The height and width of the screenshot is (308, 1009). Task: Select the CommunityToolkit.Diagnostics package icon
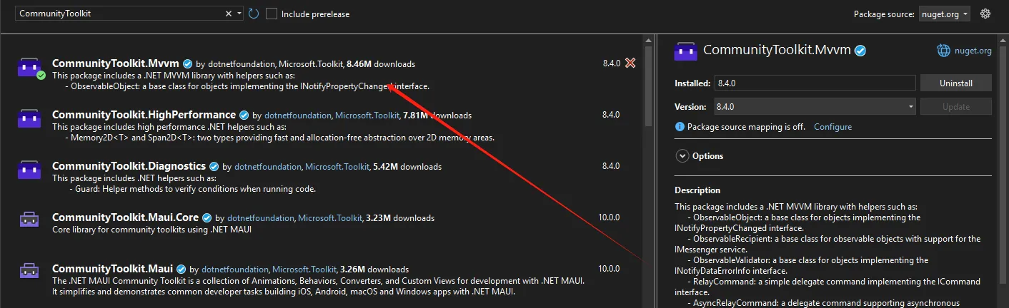29,170
